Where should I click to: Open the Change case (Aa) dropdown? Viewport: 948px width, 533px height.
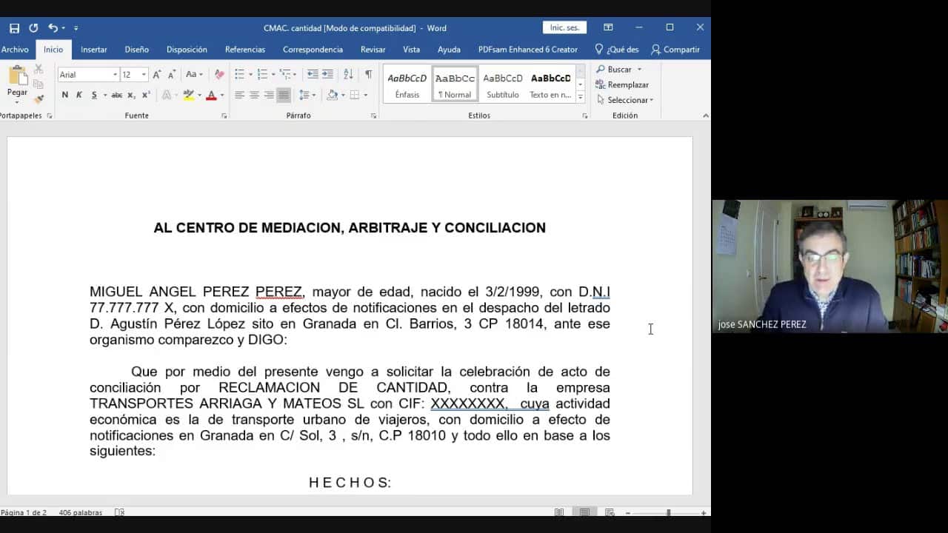coord(194,75)
